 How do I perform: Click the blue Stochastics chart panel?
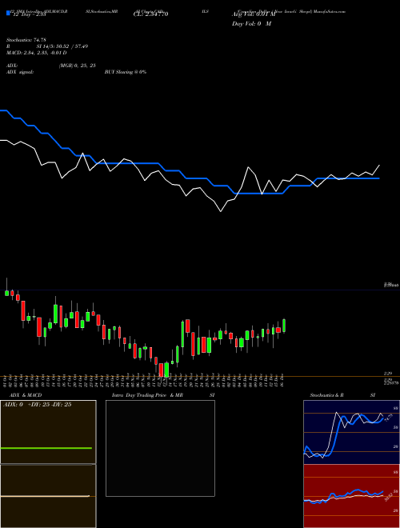pyautogui.click(x=351, y=432)
